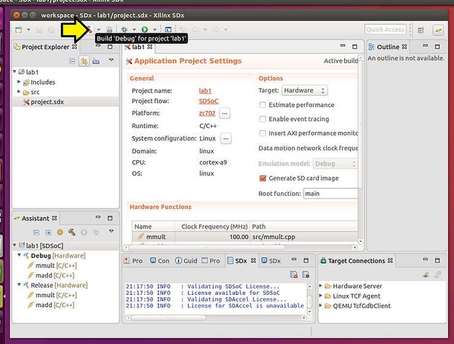
Task: Click browse button next to zc702 platform
Action: (x=225, y=113)
